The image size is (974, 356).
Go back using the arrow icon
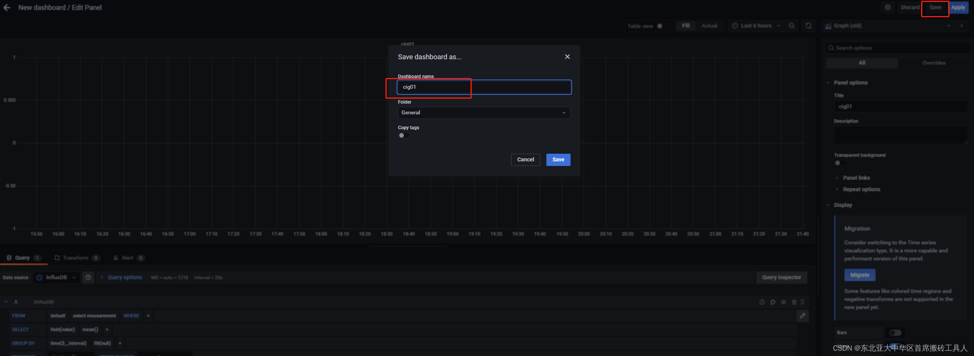(7, 8)
